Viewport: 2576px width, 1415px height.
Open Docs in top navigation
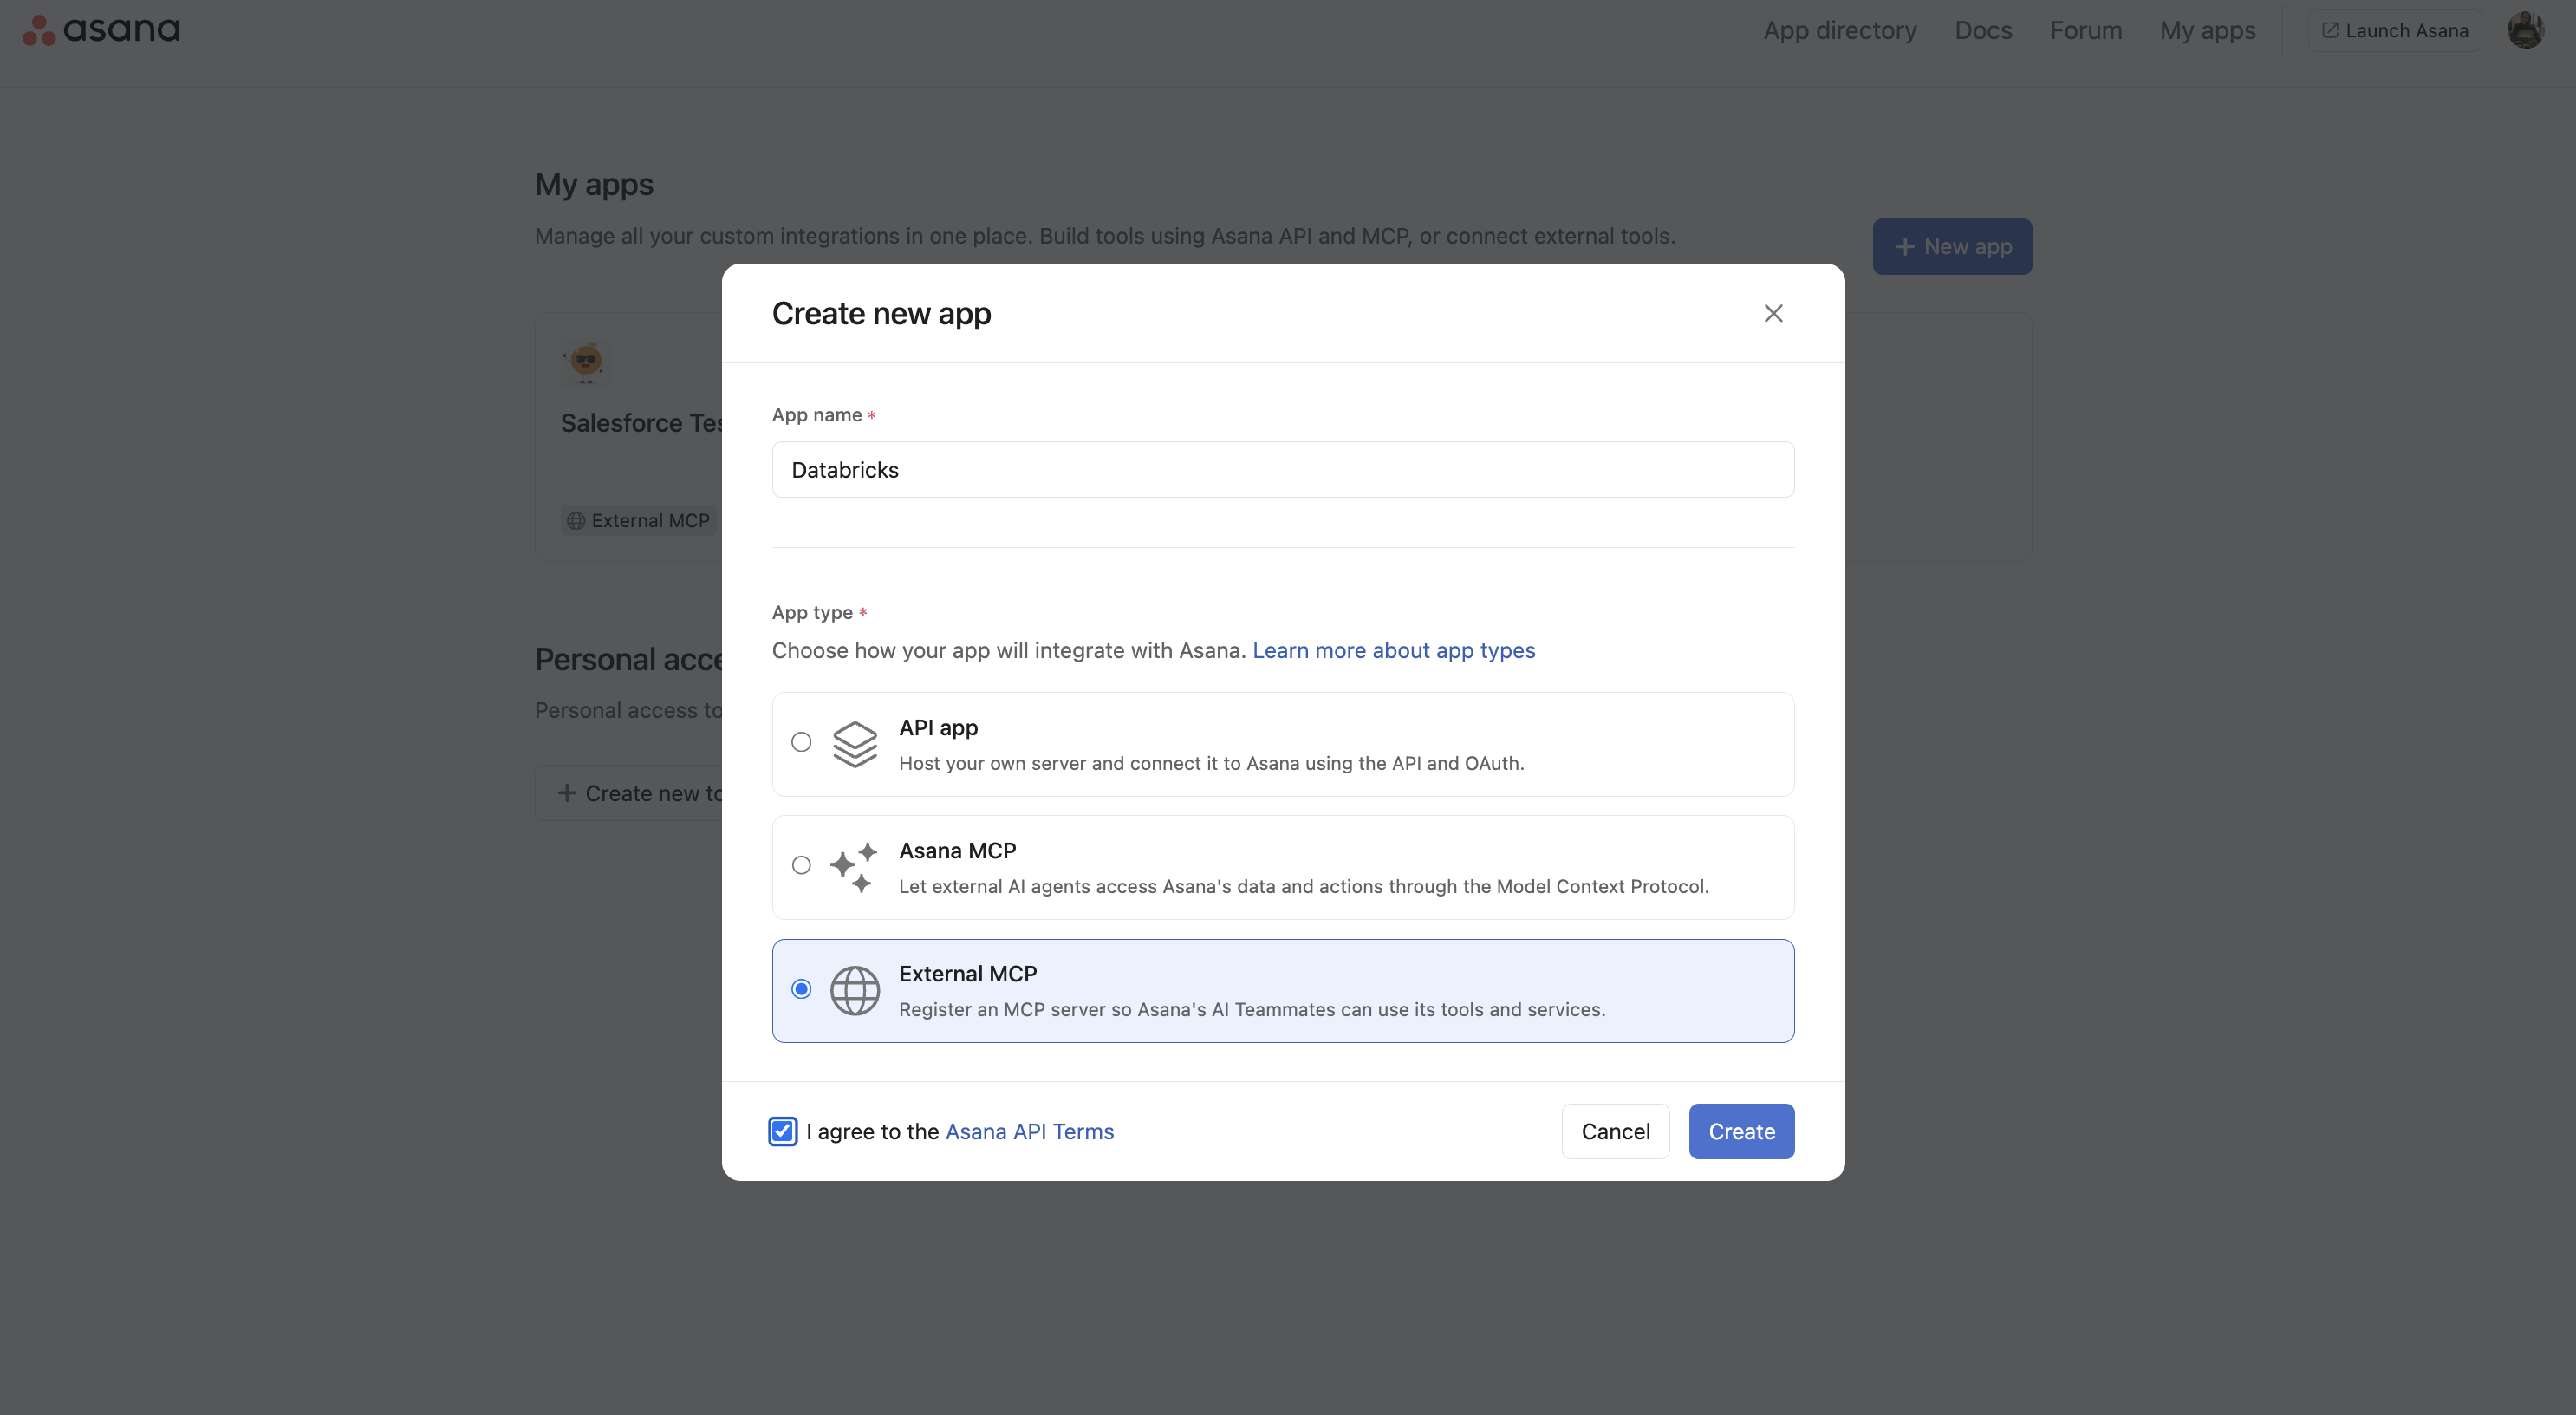pyautogui.click(x=1983, y=30)
